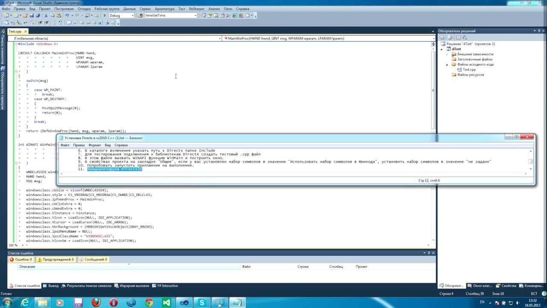Start debugging with green play icon
Viewport: 547px width, 308px height.
pos(105,15)
